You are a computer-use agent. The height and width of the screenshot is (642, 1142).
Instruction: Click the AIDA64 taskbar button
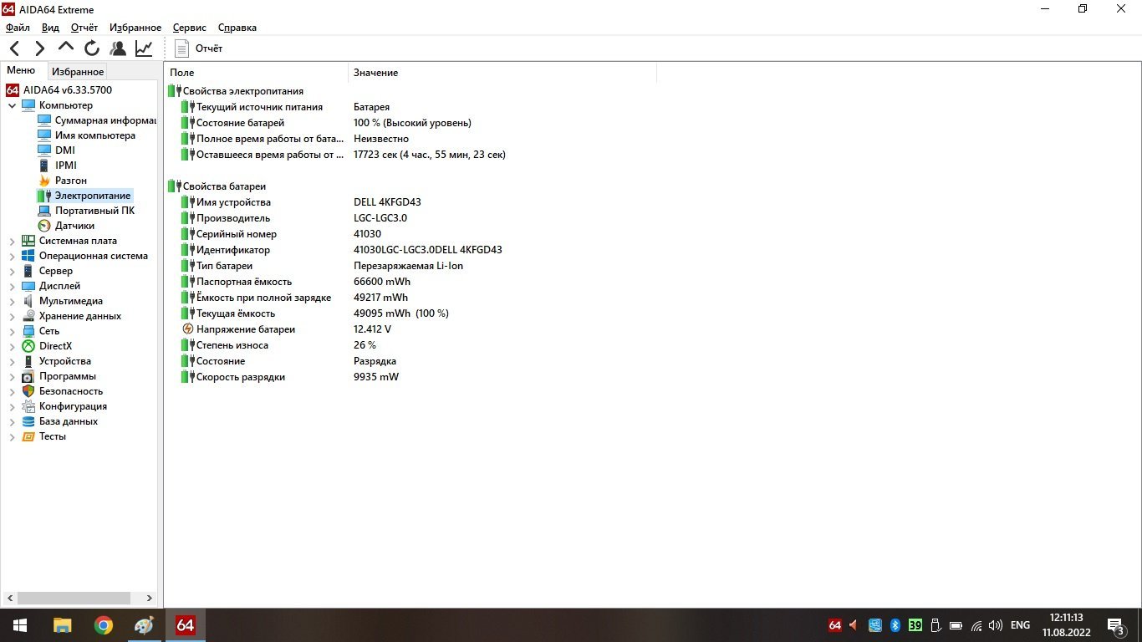click(185, 625)
